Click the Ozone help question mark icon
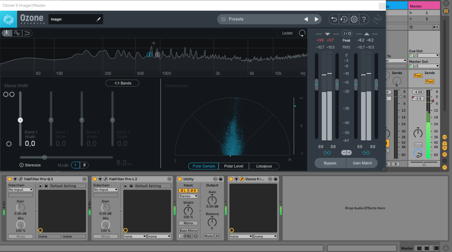452x252 pixels. coord(364,19)
